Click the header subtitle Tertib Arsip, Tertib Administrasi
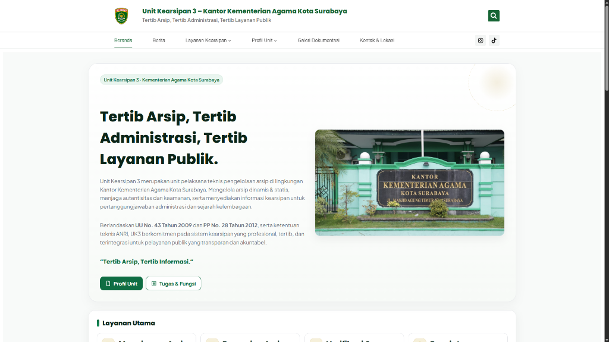609x342 pixels. (x=206, y=20)
